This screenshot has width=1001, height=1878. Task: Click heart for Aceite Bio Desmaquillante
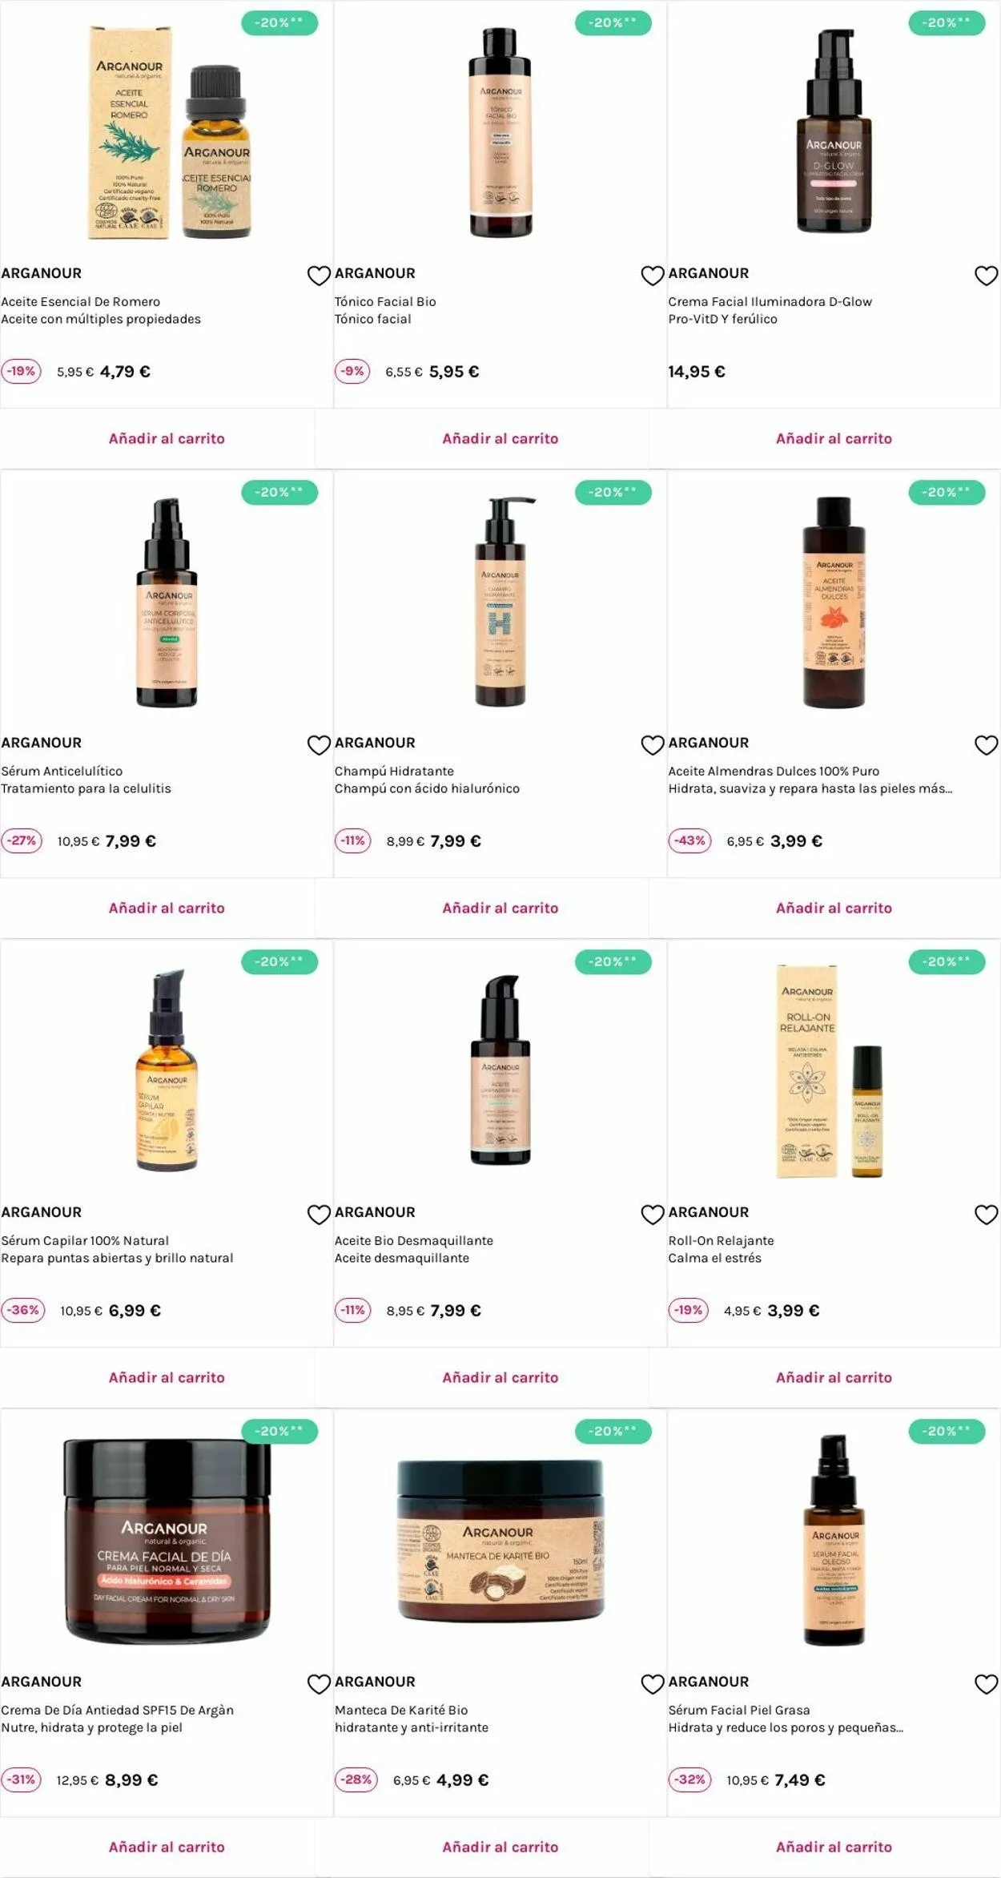click(x=653, y=1215)
